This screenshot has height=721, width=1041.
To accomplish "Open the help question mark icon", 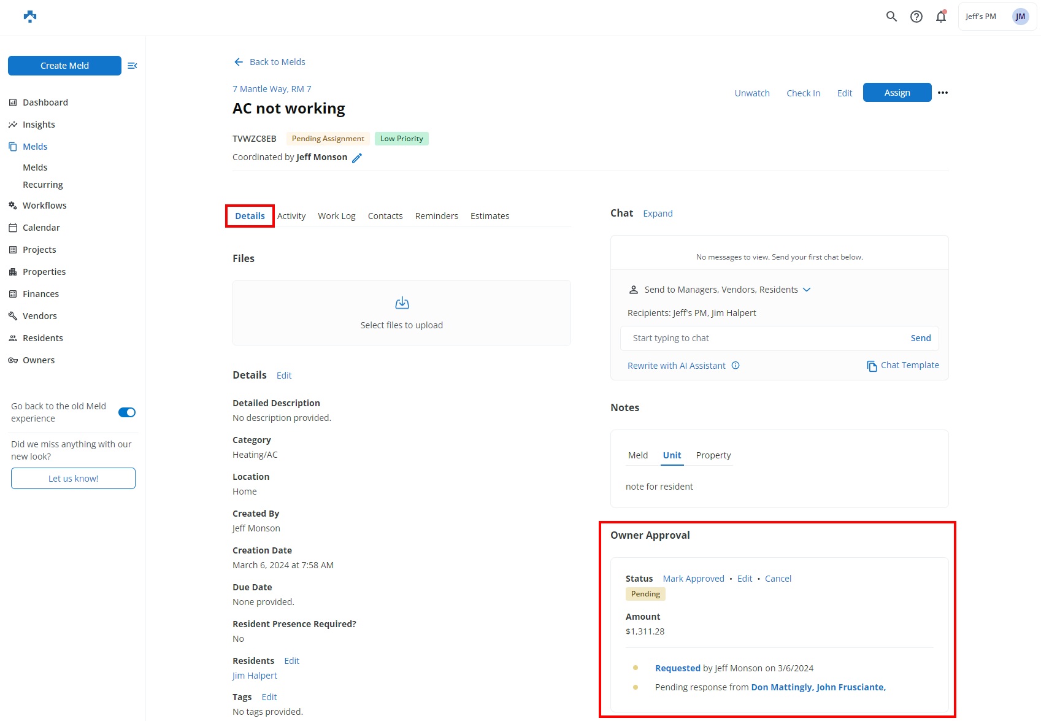I will pos(916,17).
